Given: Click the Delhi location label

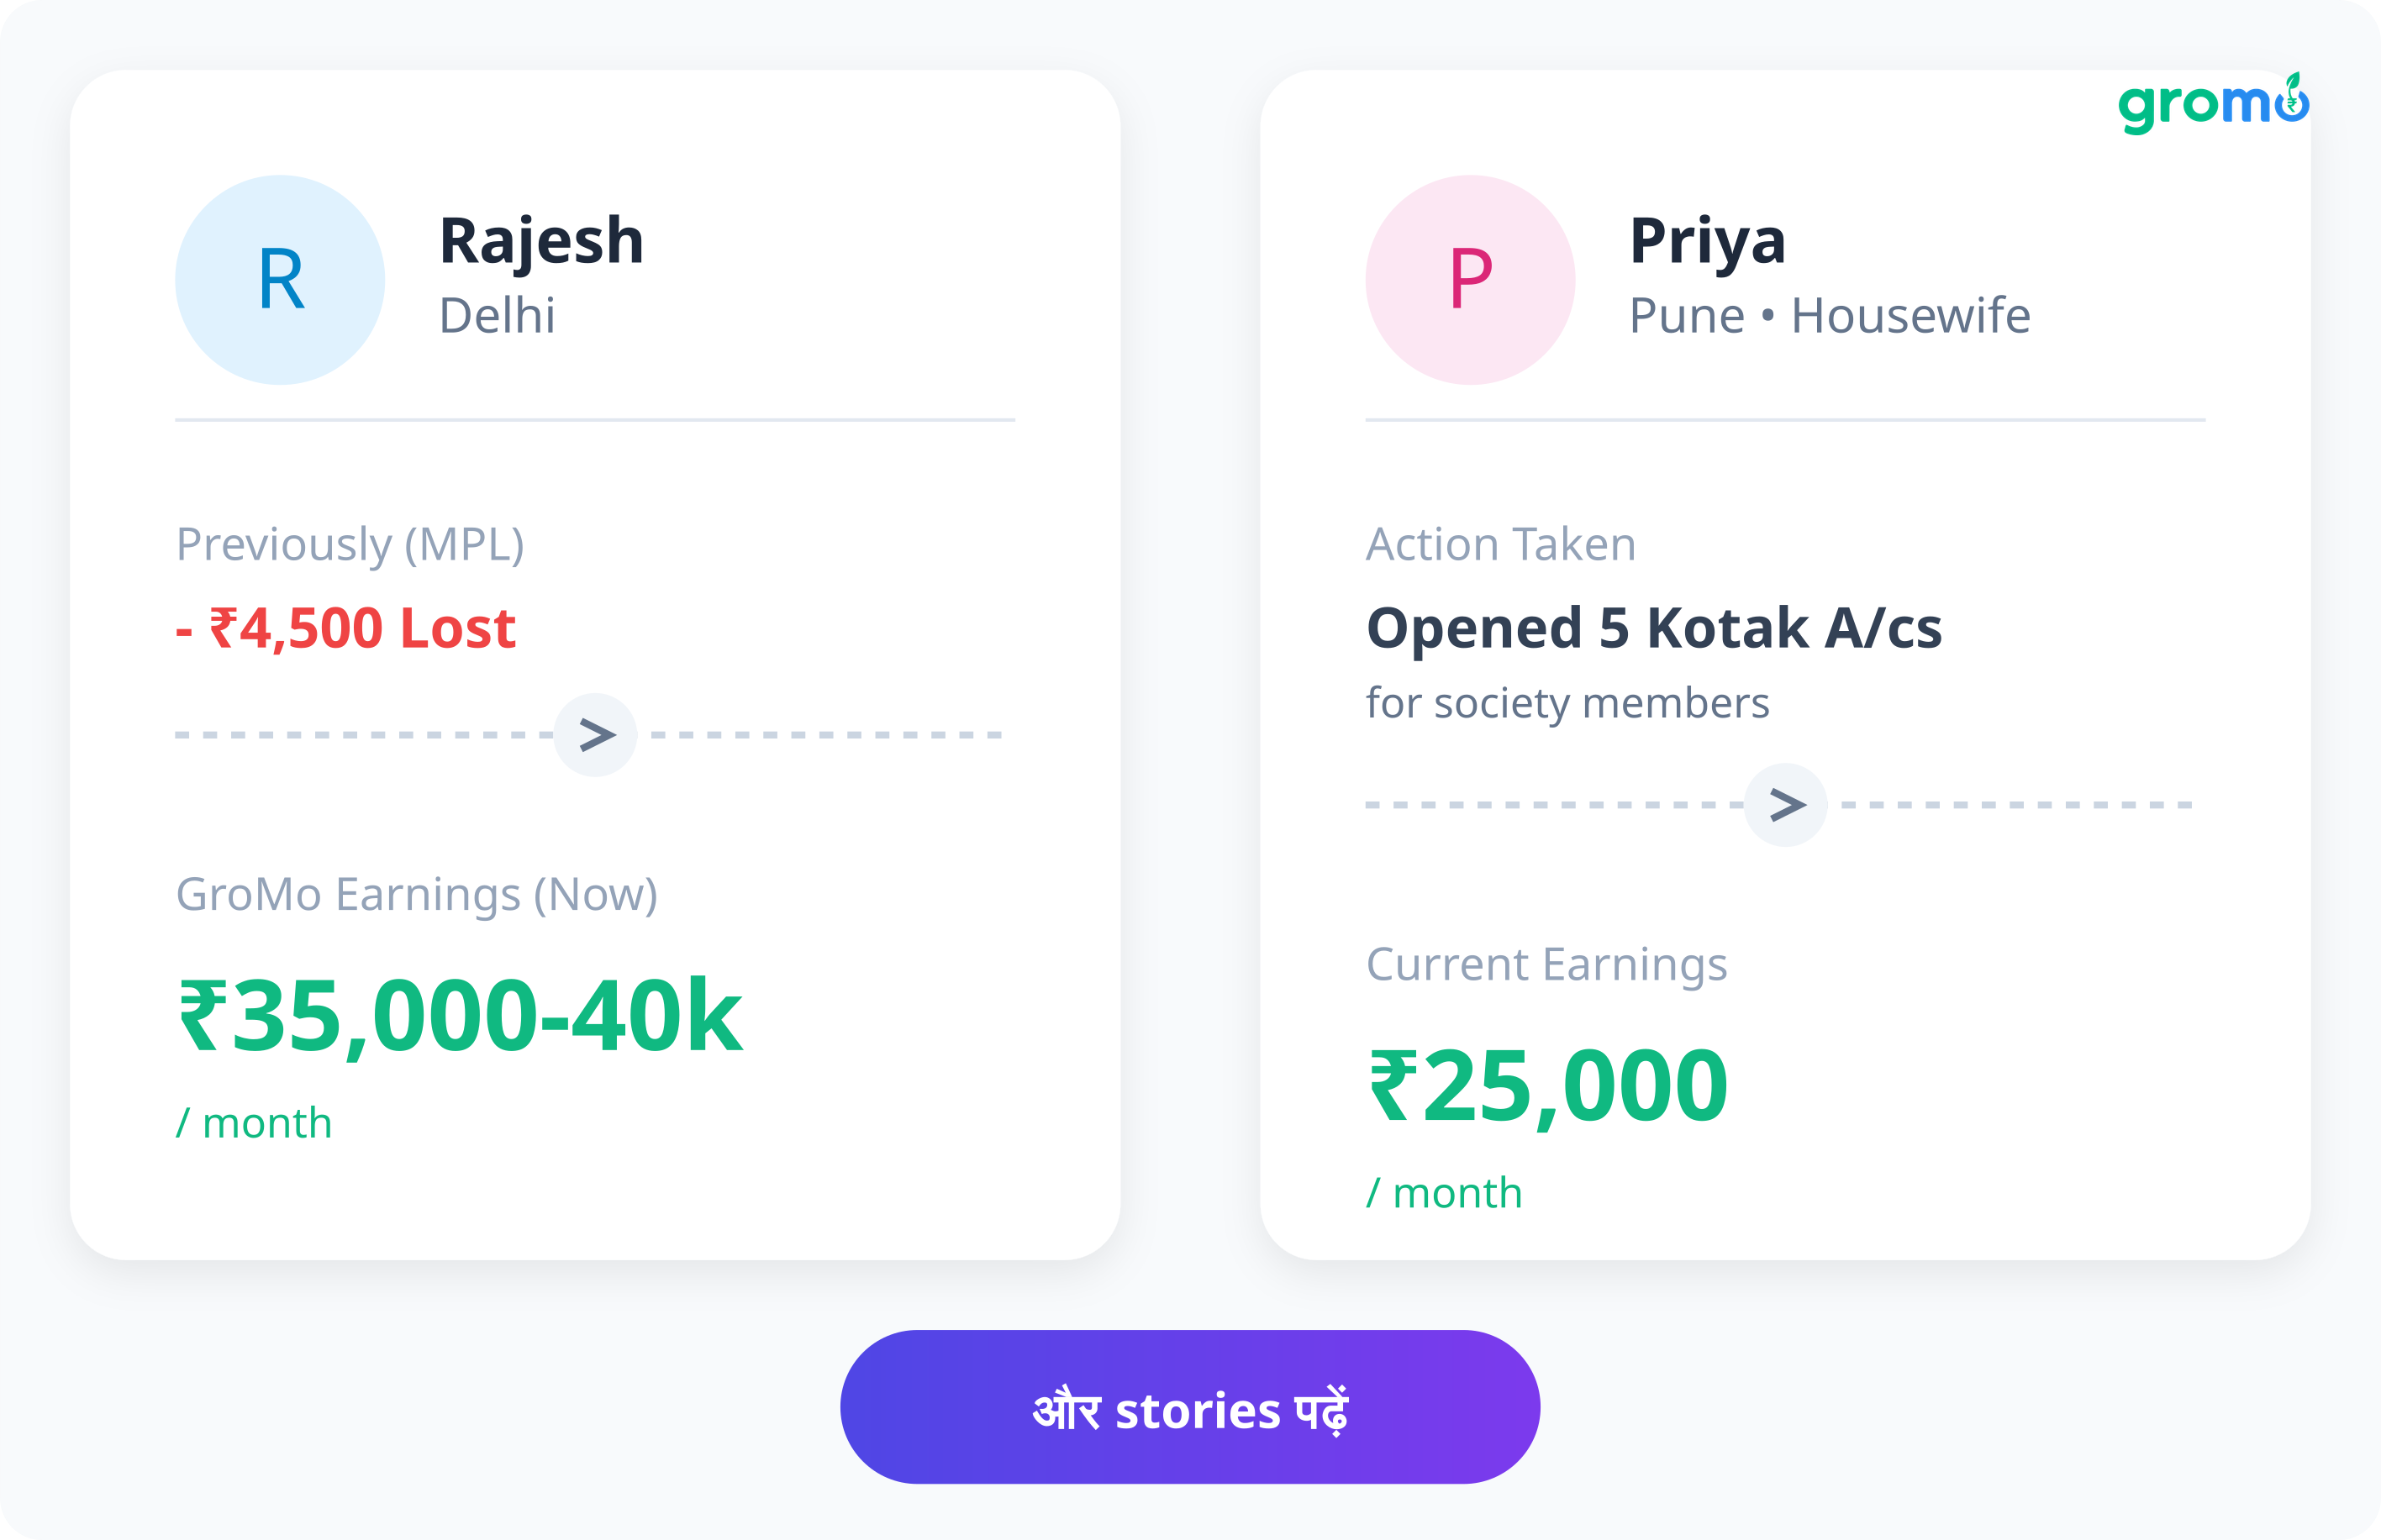Looking at the screenshot, I should coord(498,316).
